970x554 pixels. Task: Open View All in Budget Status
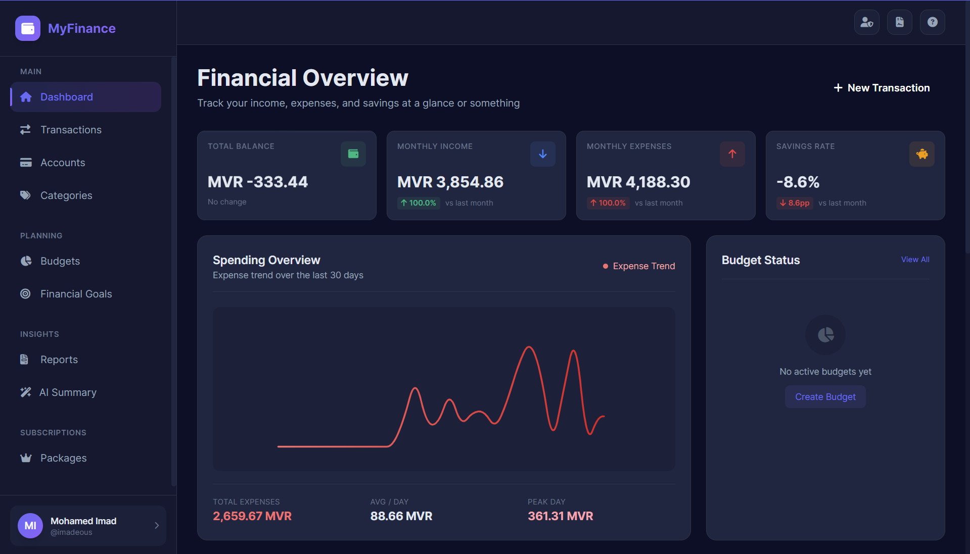click(x=914, y=259)
